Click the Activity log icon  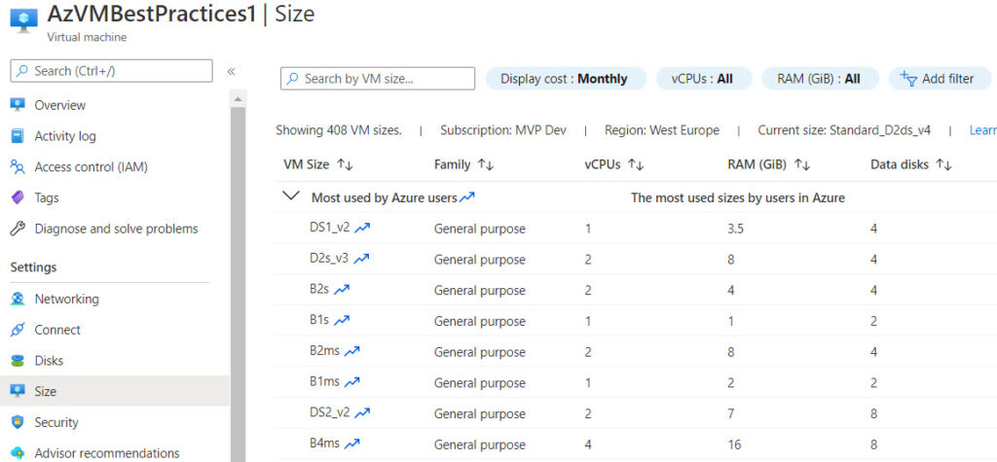(18, 136)
